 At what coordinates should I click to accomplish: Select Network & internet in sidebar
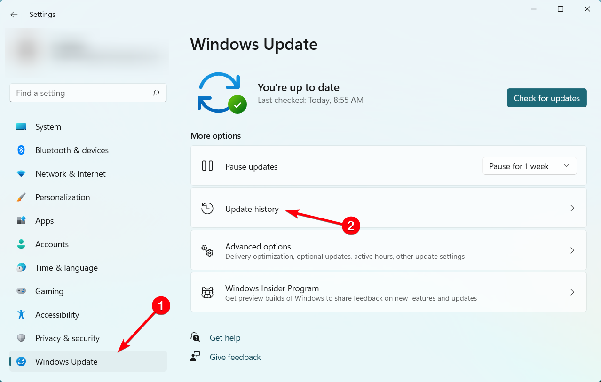88,174
